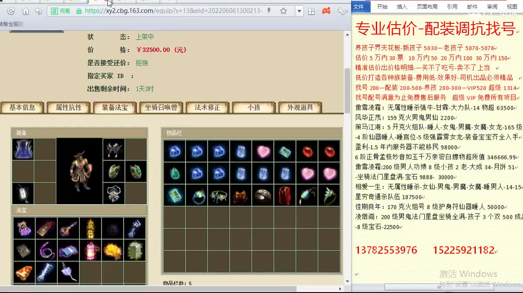Click the blue scroll 法宝 icon
This screenshot has width=523, height=293.
pos(68,250)
